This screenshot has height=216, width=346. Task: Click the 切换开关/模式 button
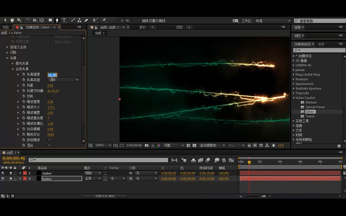pos(105,196)
